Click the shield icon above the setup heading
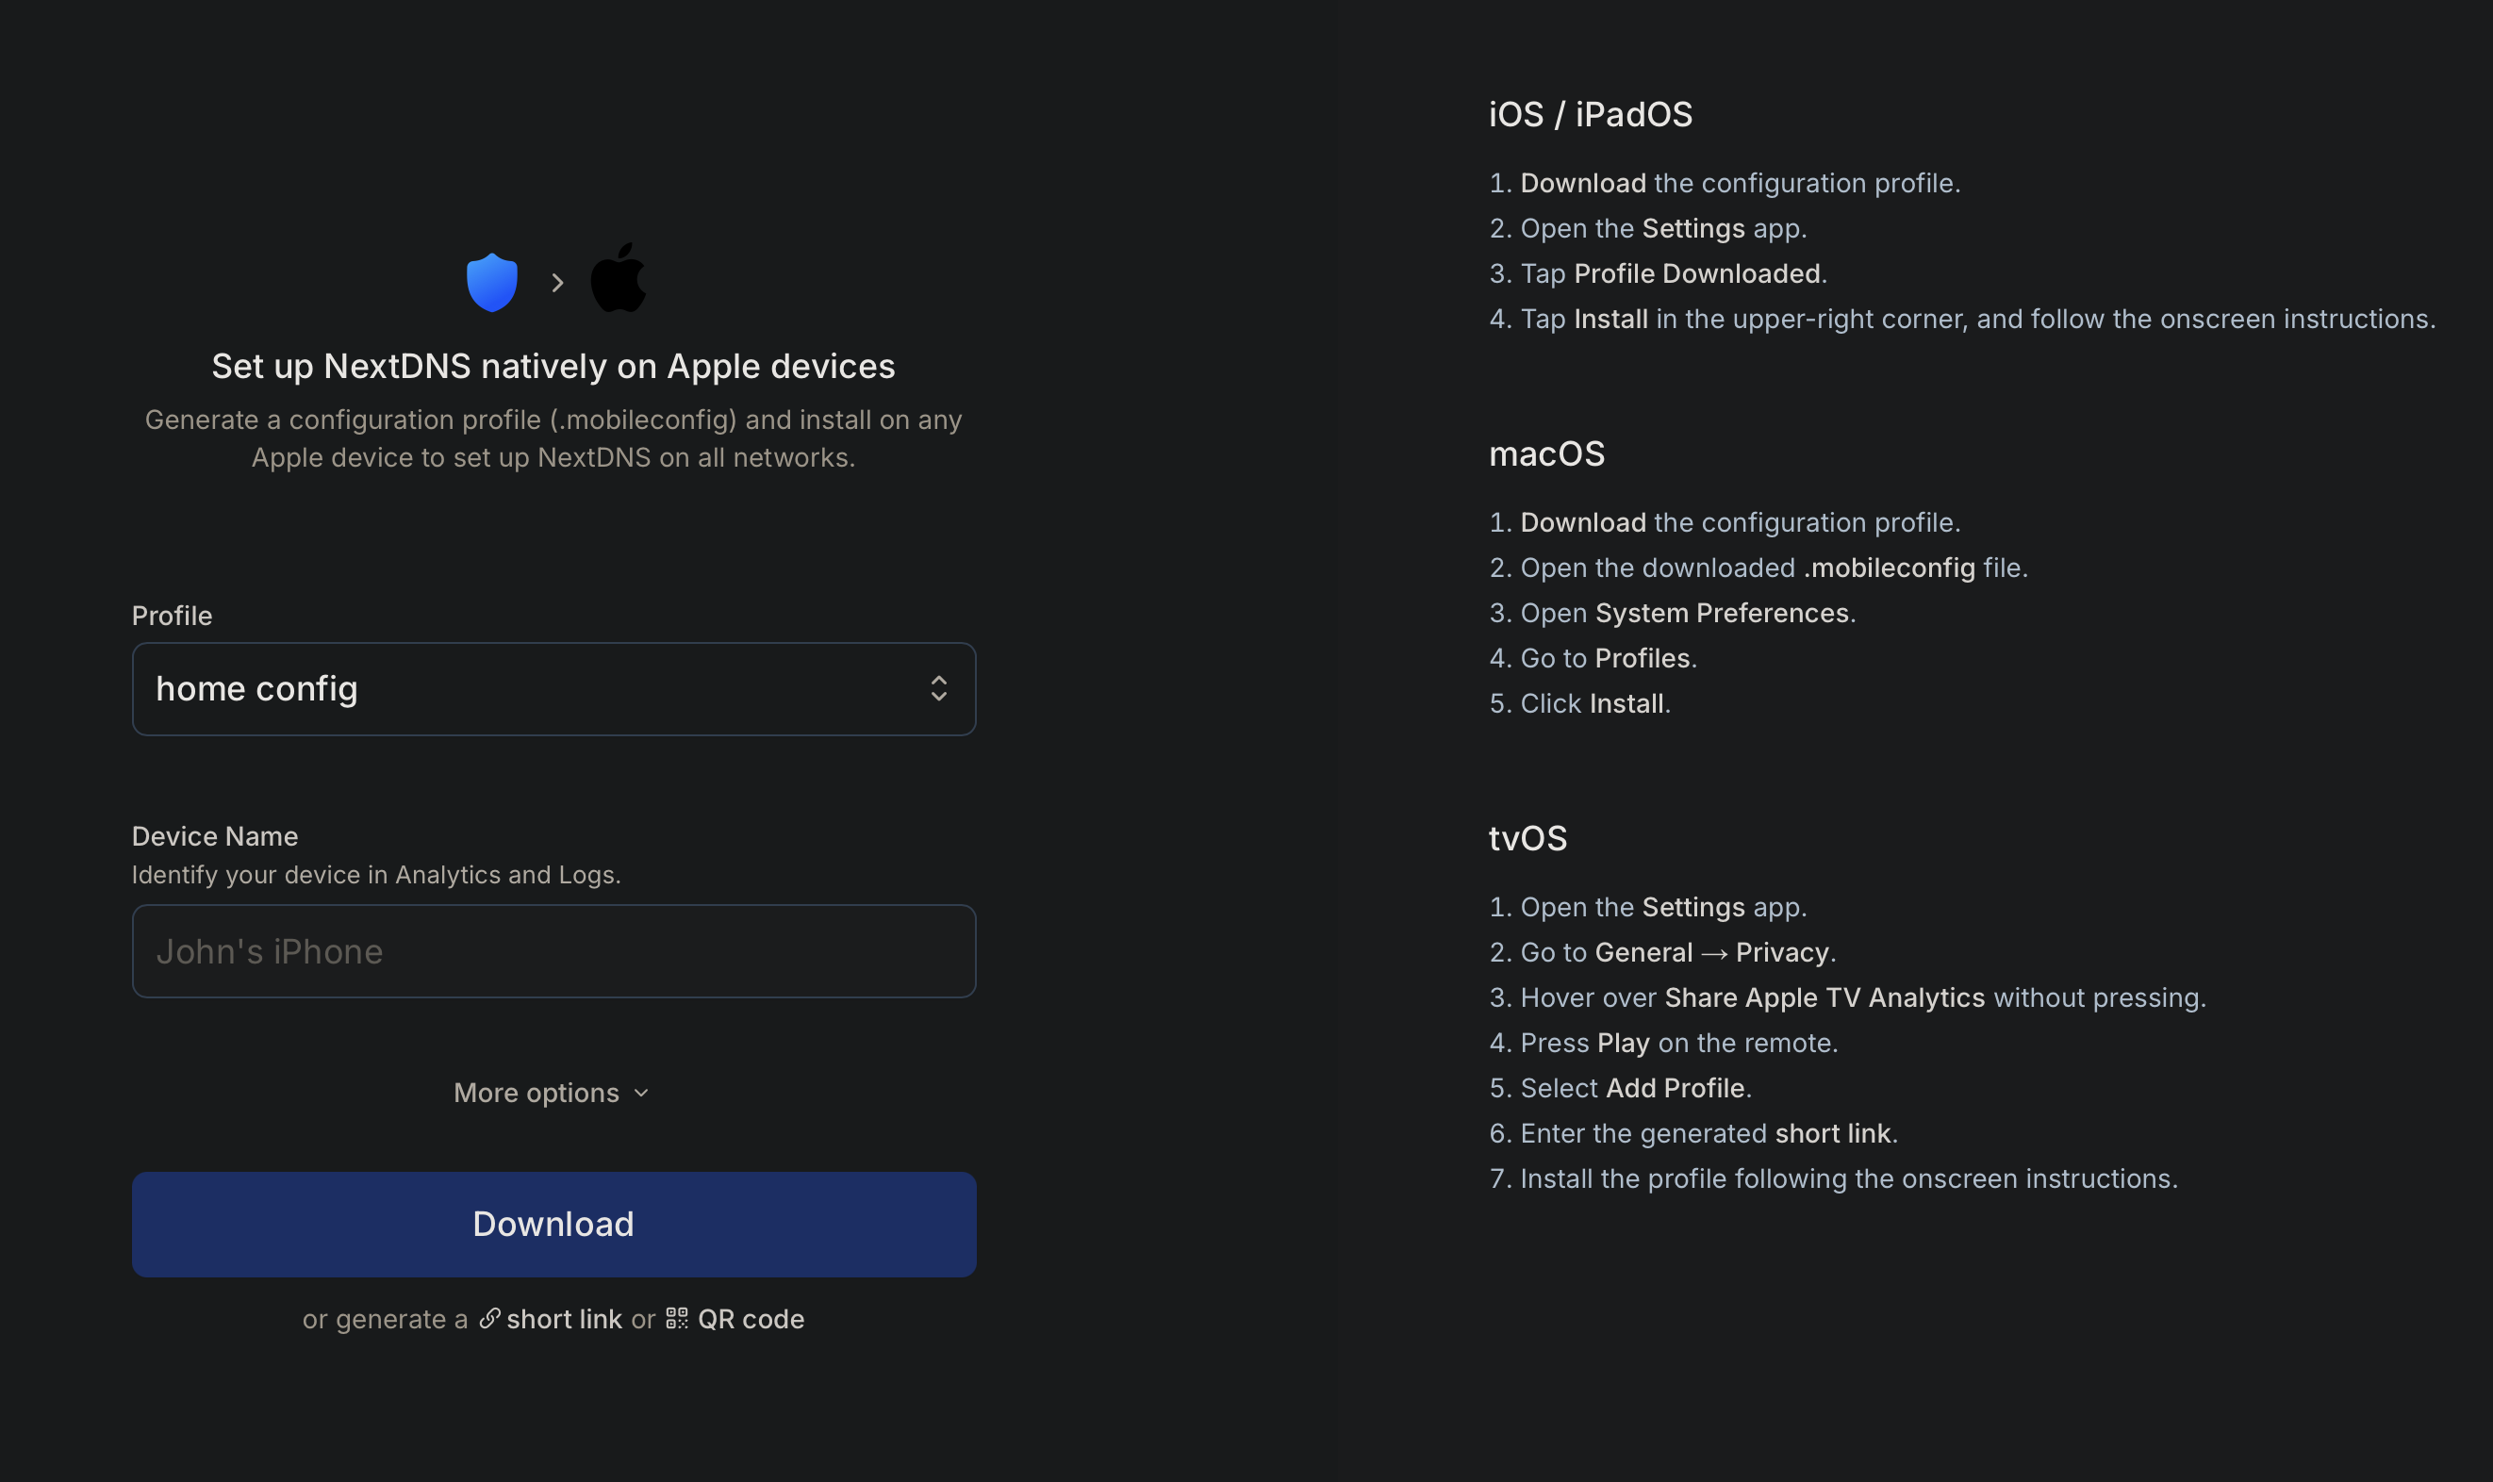This screenshot has width=2493, height=1482. (x=490, y=281)
